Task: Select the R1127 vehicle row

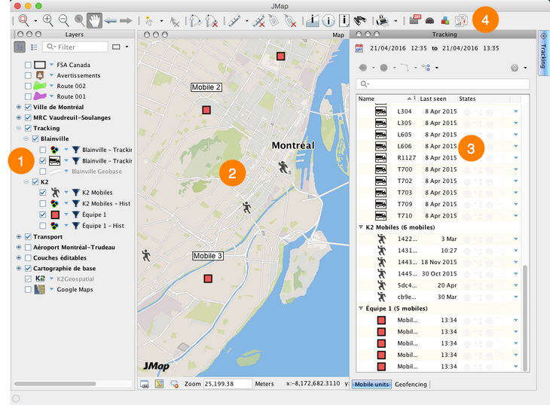Action: pyautogui.click(x=438, y=157)
